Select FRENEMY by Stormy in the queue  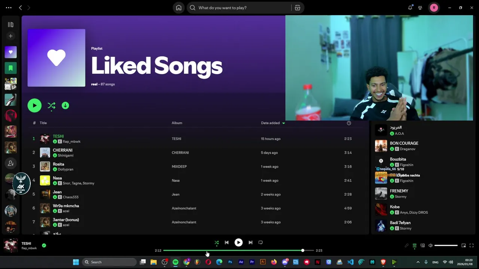(x=422, y=194)
